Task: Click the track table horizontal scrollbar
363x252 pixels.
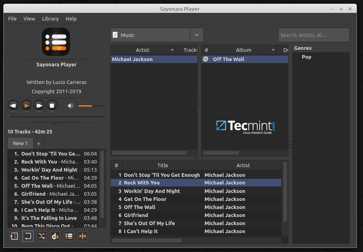Action: coord(147,240)
